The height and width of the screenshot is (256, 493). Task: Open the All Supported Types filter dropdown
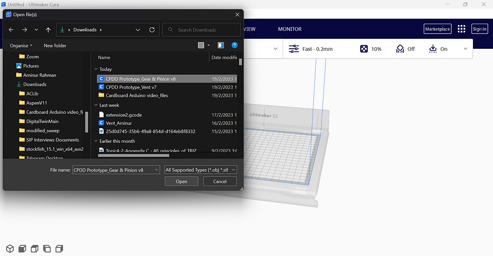pos(233,170)
